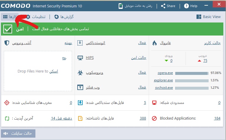Click the switch to mobile mode text
The width and height of the screenshot is (226, 140).
pyautogui.click(x=138, y=6)
